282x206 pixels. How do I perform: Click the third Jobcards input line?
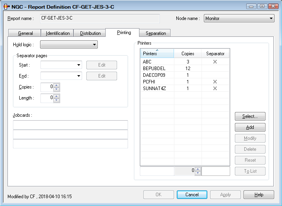(x=70, y=144)
